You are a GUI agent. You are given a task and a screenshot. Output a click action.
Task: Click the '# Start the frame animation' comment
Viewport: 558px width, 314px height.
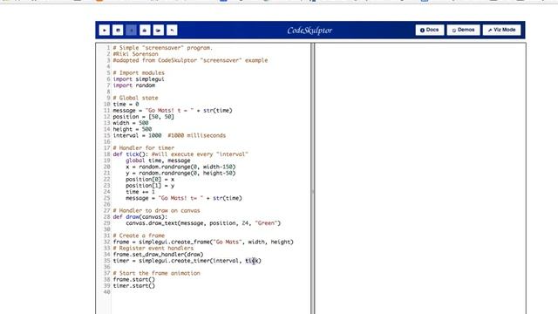point(157,273)
